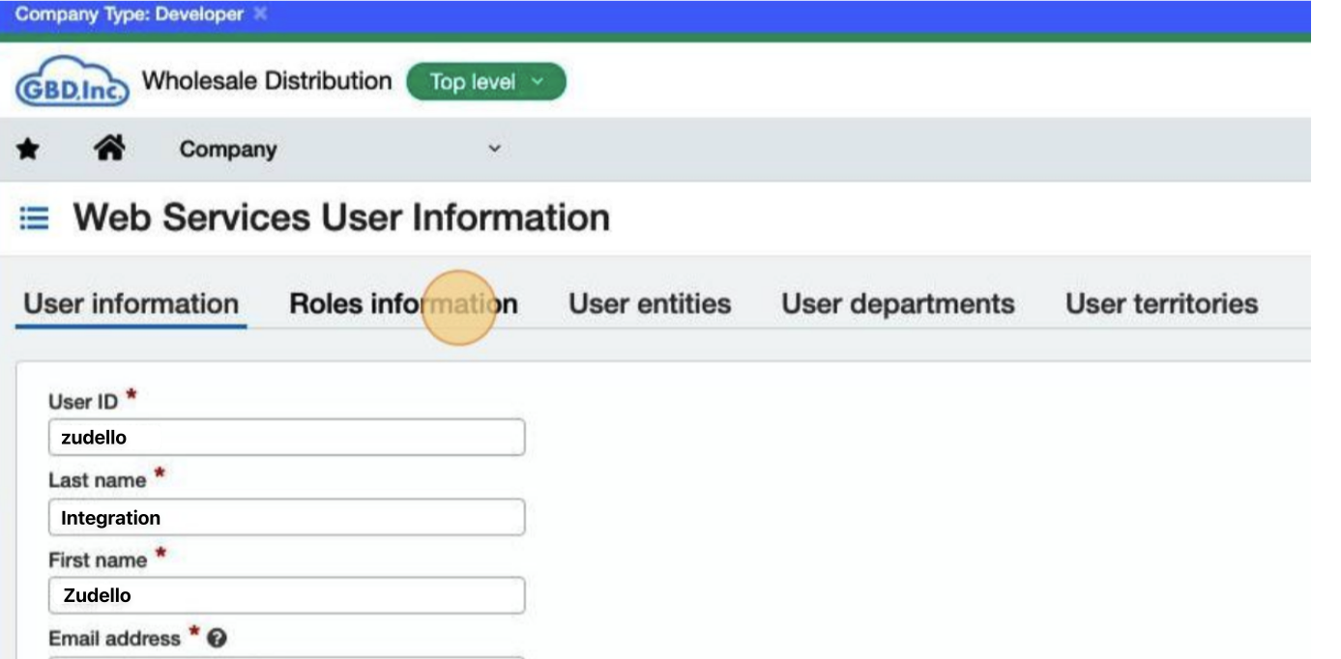Click the GBD Inc. cloud logo

pyautogui.click(x=73, y=81)
